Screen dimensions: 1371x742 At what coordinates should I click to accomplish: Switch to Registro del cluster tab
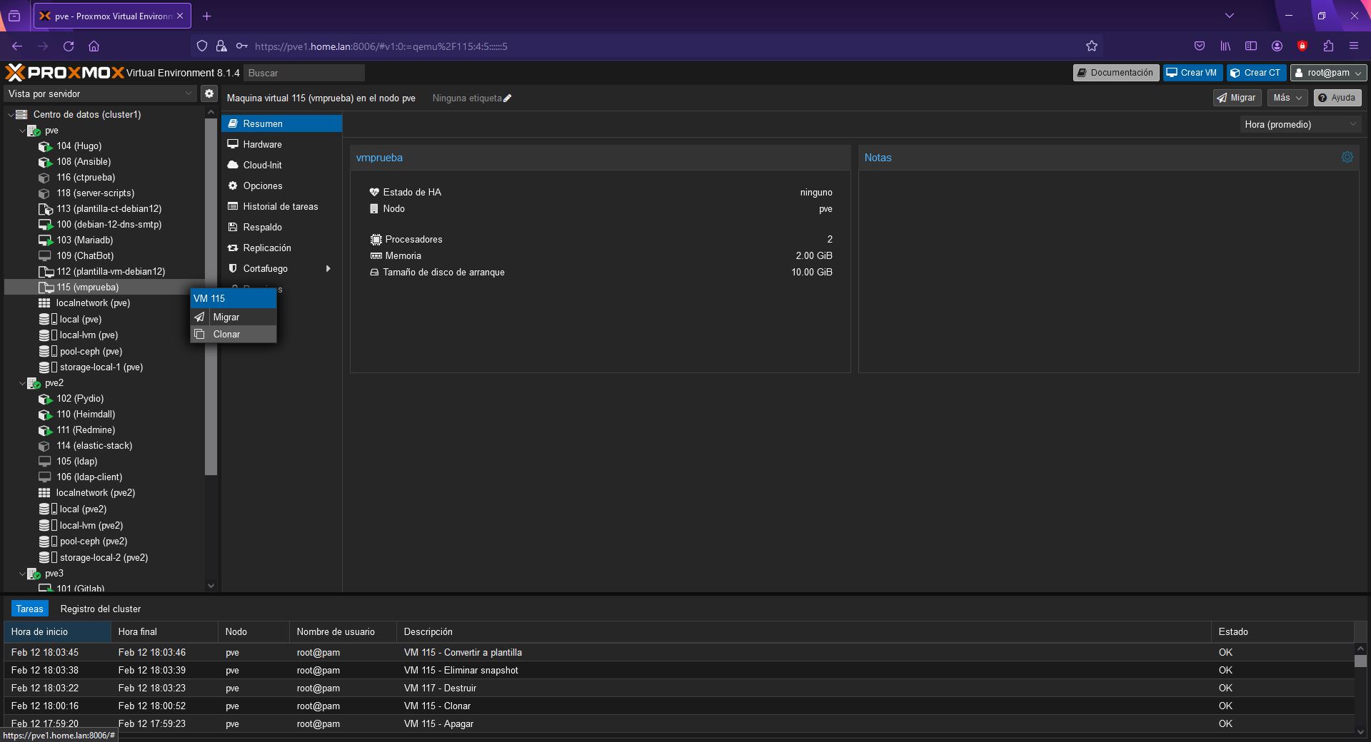pos(101,609)
